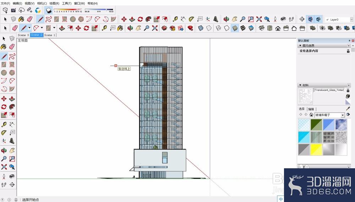Select the Eraser tool in second toolbar row
The width and height of the screenshot is (355, 202).
[x=30, y=19]
